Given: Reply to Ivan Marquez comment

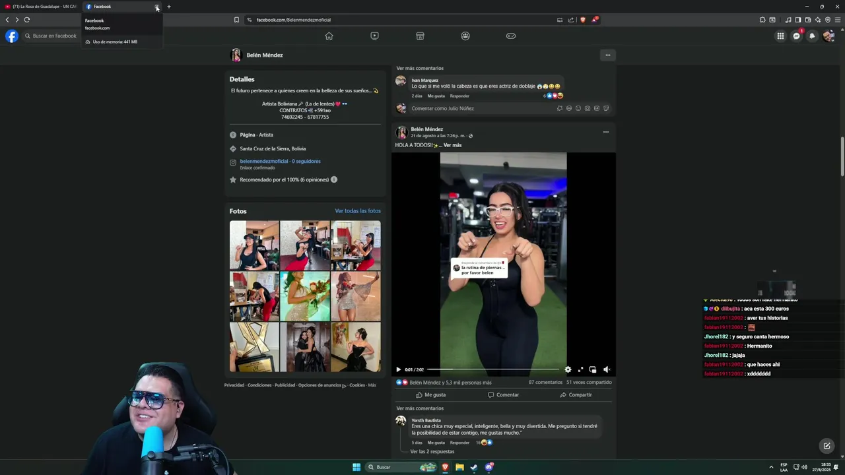Looking at the screenshot, I should click(x=459, y=96).
